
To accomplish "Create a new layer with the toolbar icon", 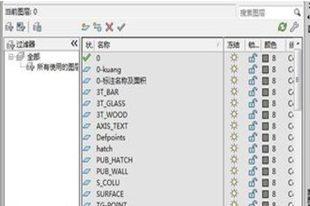I will pos(85,27).
